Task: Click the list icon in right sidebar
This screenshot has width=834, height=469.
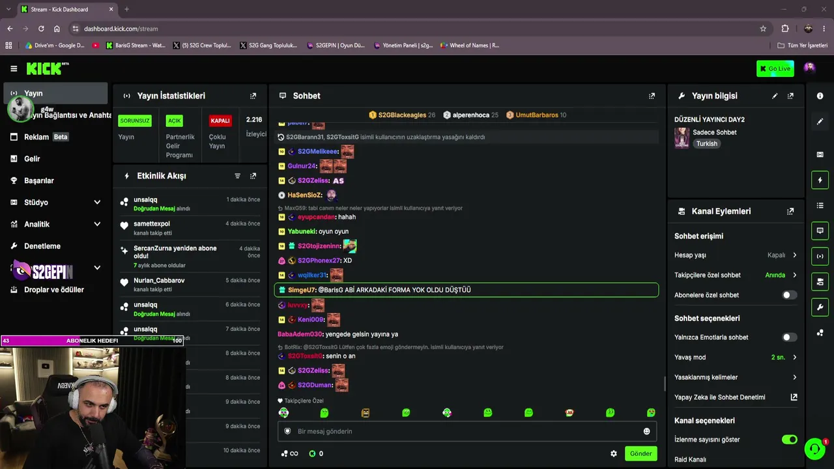Action: point(820,205)
